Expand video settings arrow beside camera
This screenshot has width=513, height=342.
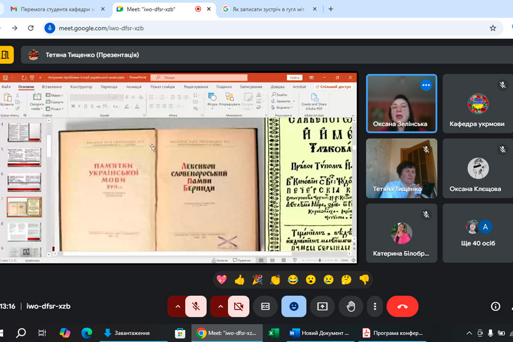220,306
